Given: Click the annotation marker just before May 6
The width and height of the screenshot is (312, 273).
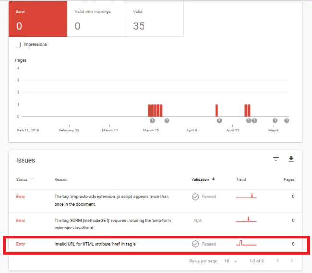Looking at the screenshot, I should click(275, 120).
